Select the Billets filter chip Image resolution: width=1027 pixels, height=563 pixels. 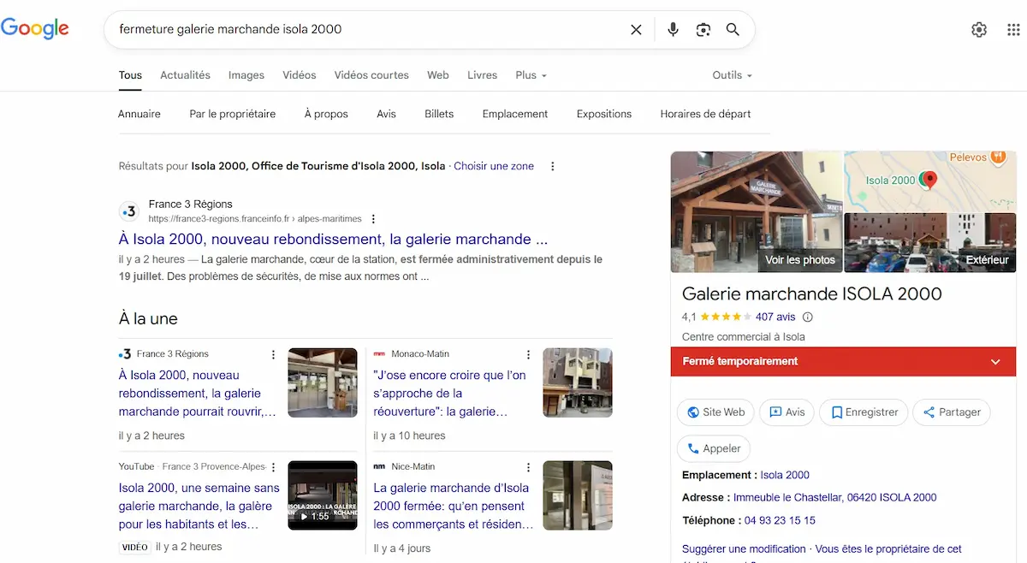click(439, 114)
